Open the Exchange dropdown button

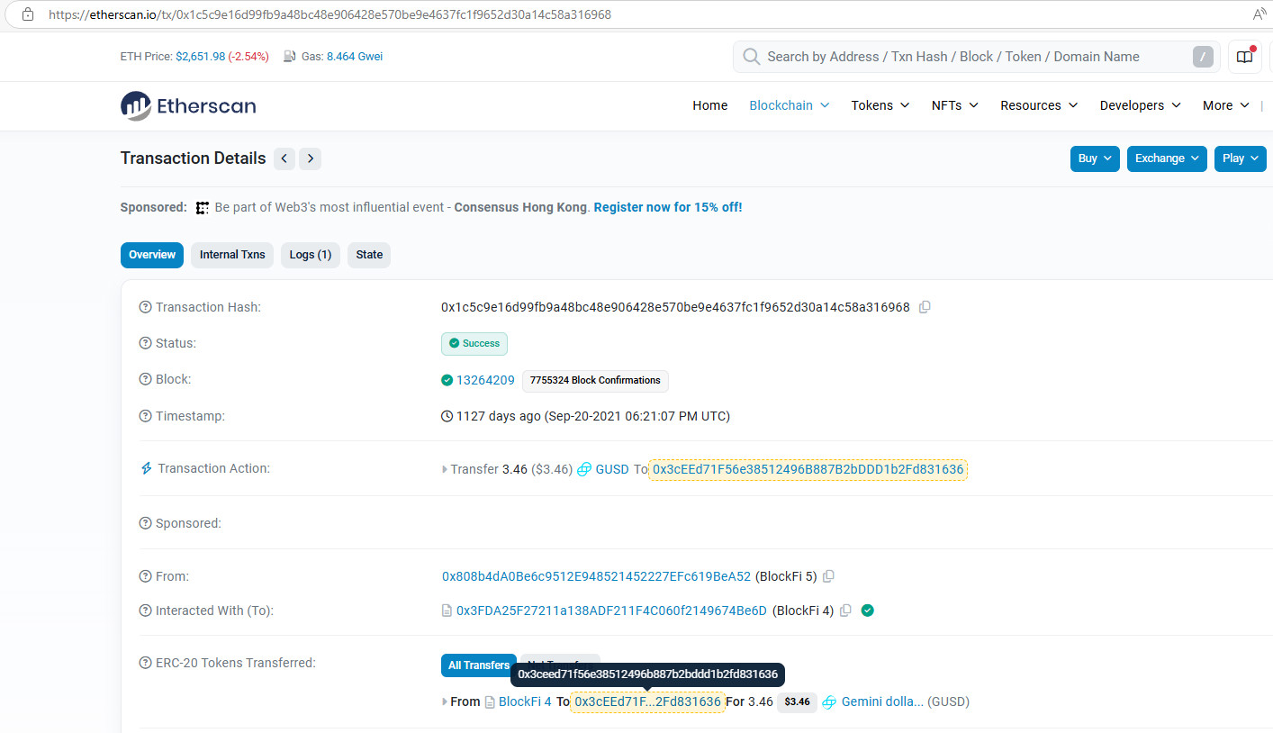point(1167,158)
